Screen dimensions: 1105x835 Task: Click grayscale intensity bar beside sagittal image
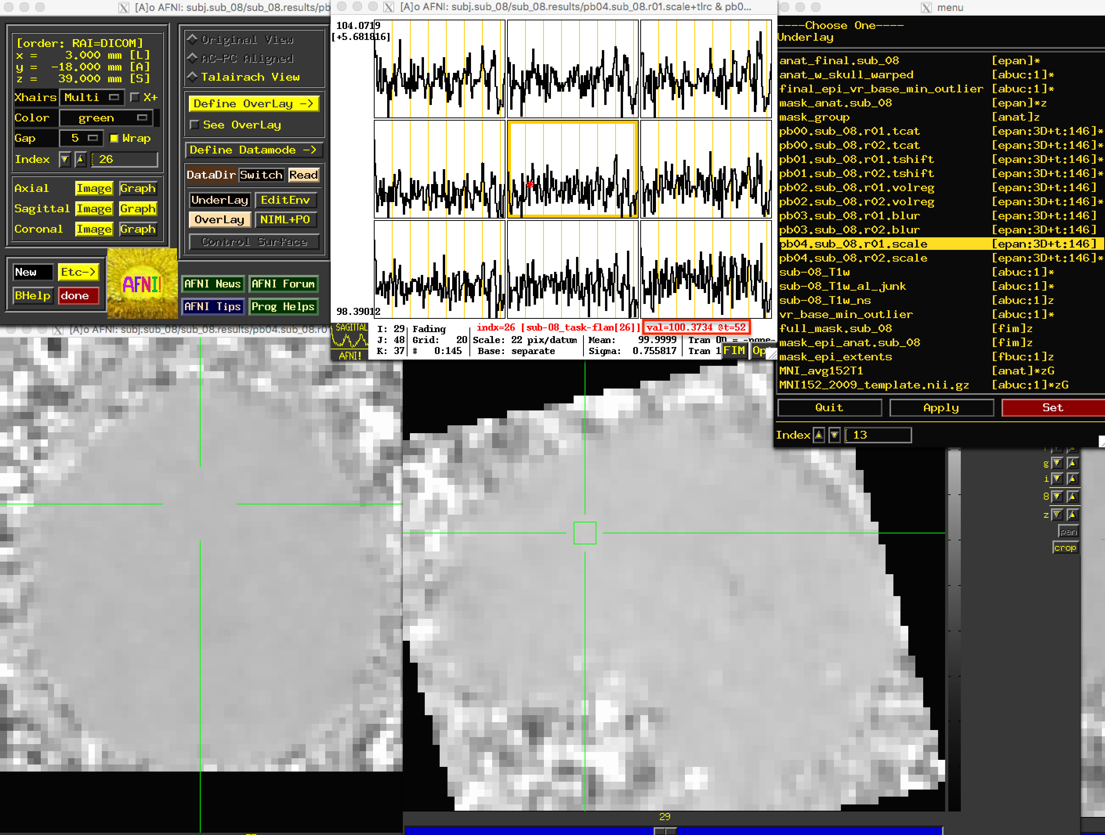tap(954, 629)
